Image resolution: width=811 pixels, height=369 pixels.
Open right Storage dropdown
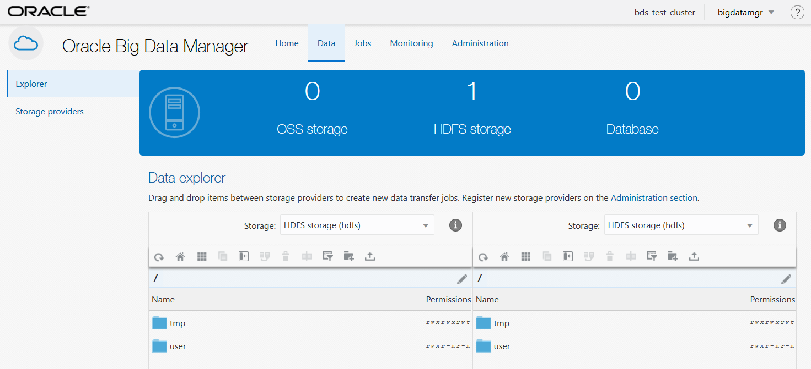click(681, 225)
